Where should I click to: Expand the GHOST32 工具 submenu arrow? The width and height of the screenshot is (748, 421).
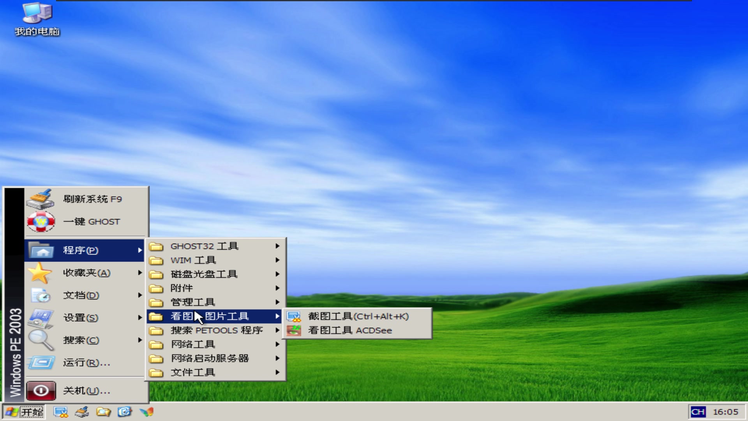277,246
